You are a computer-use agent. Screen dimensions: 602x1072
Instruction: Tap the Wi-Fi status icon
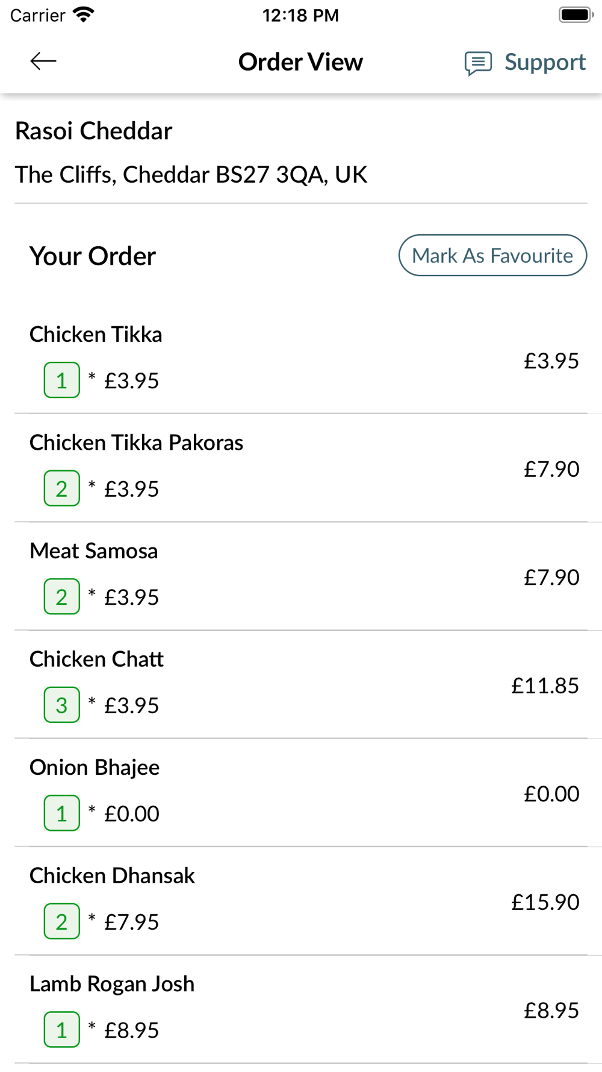83,14
